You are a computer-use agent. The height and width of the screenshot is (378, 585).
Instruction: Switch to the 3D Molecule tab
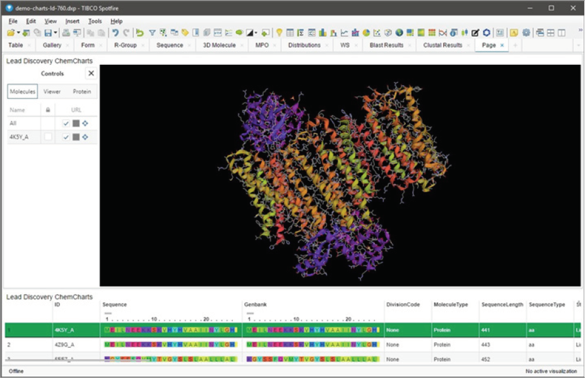[219, 45]
